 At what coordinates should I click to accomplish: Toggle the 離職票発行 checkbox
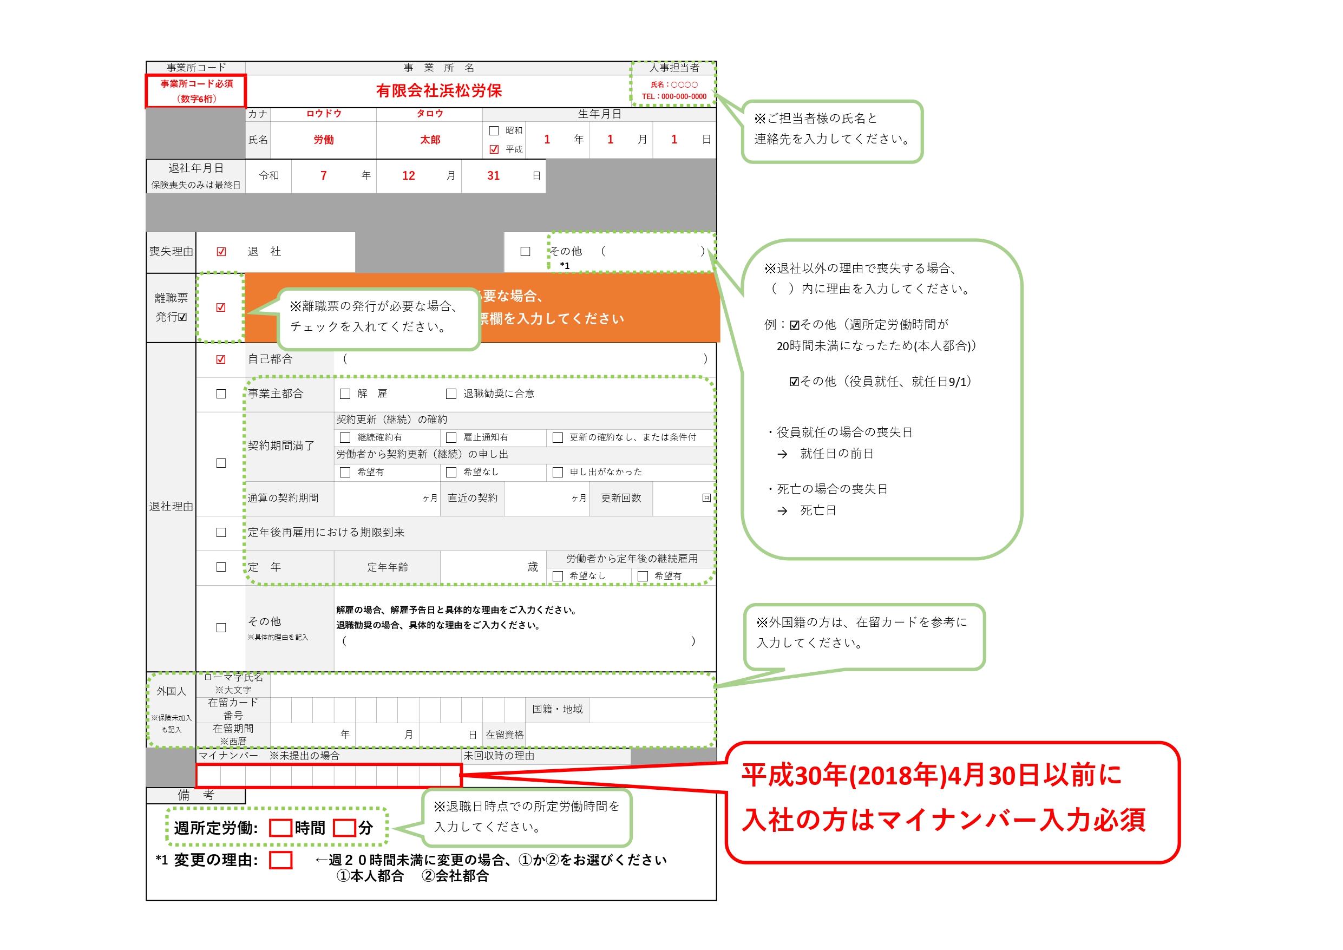coord(220,307)
